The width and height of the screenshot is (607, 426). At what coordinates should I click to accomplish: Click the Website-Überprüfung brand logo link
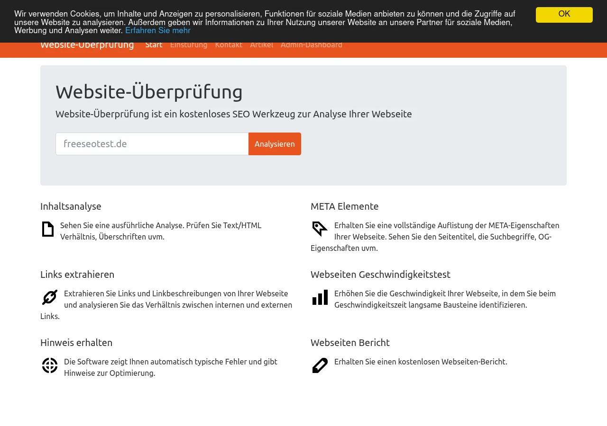[87, 45]
